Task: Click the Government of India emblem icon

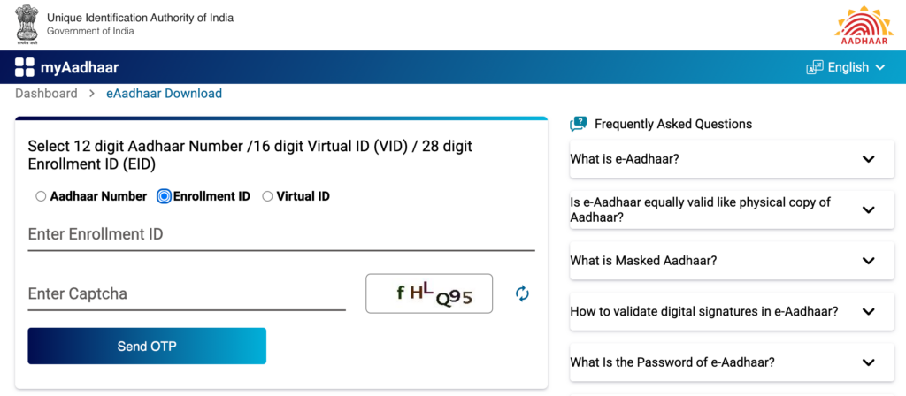Action: point(27,24)
